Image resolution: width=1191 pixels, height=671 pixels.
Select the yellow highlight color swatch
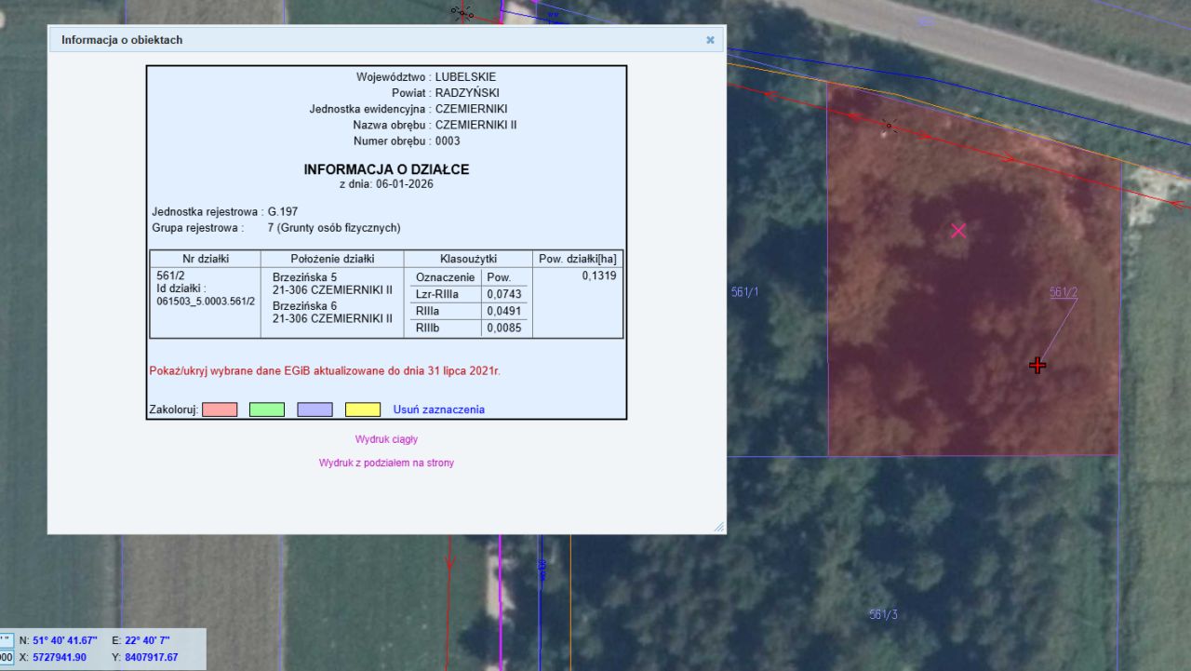pos(363,409)
